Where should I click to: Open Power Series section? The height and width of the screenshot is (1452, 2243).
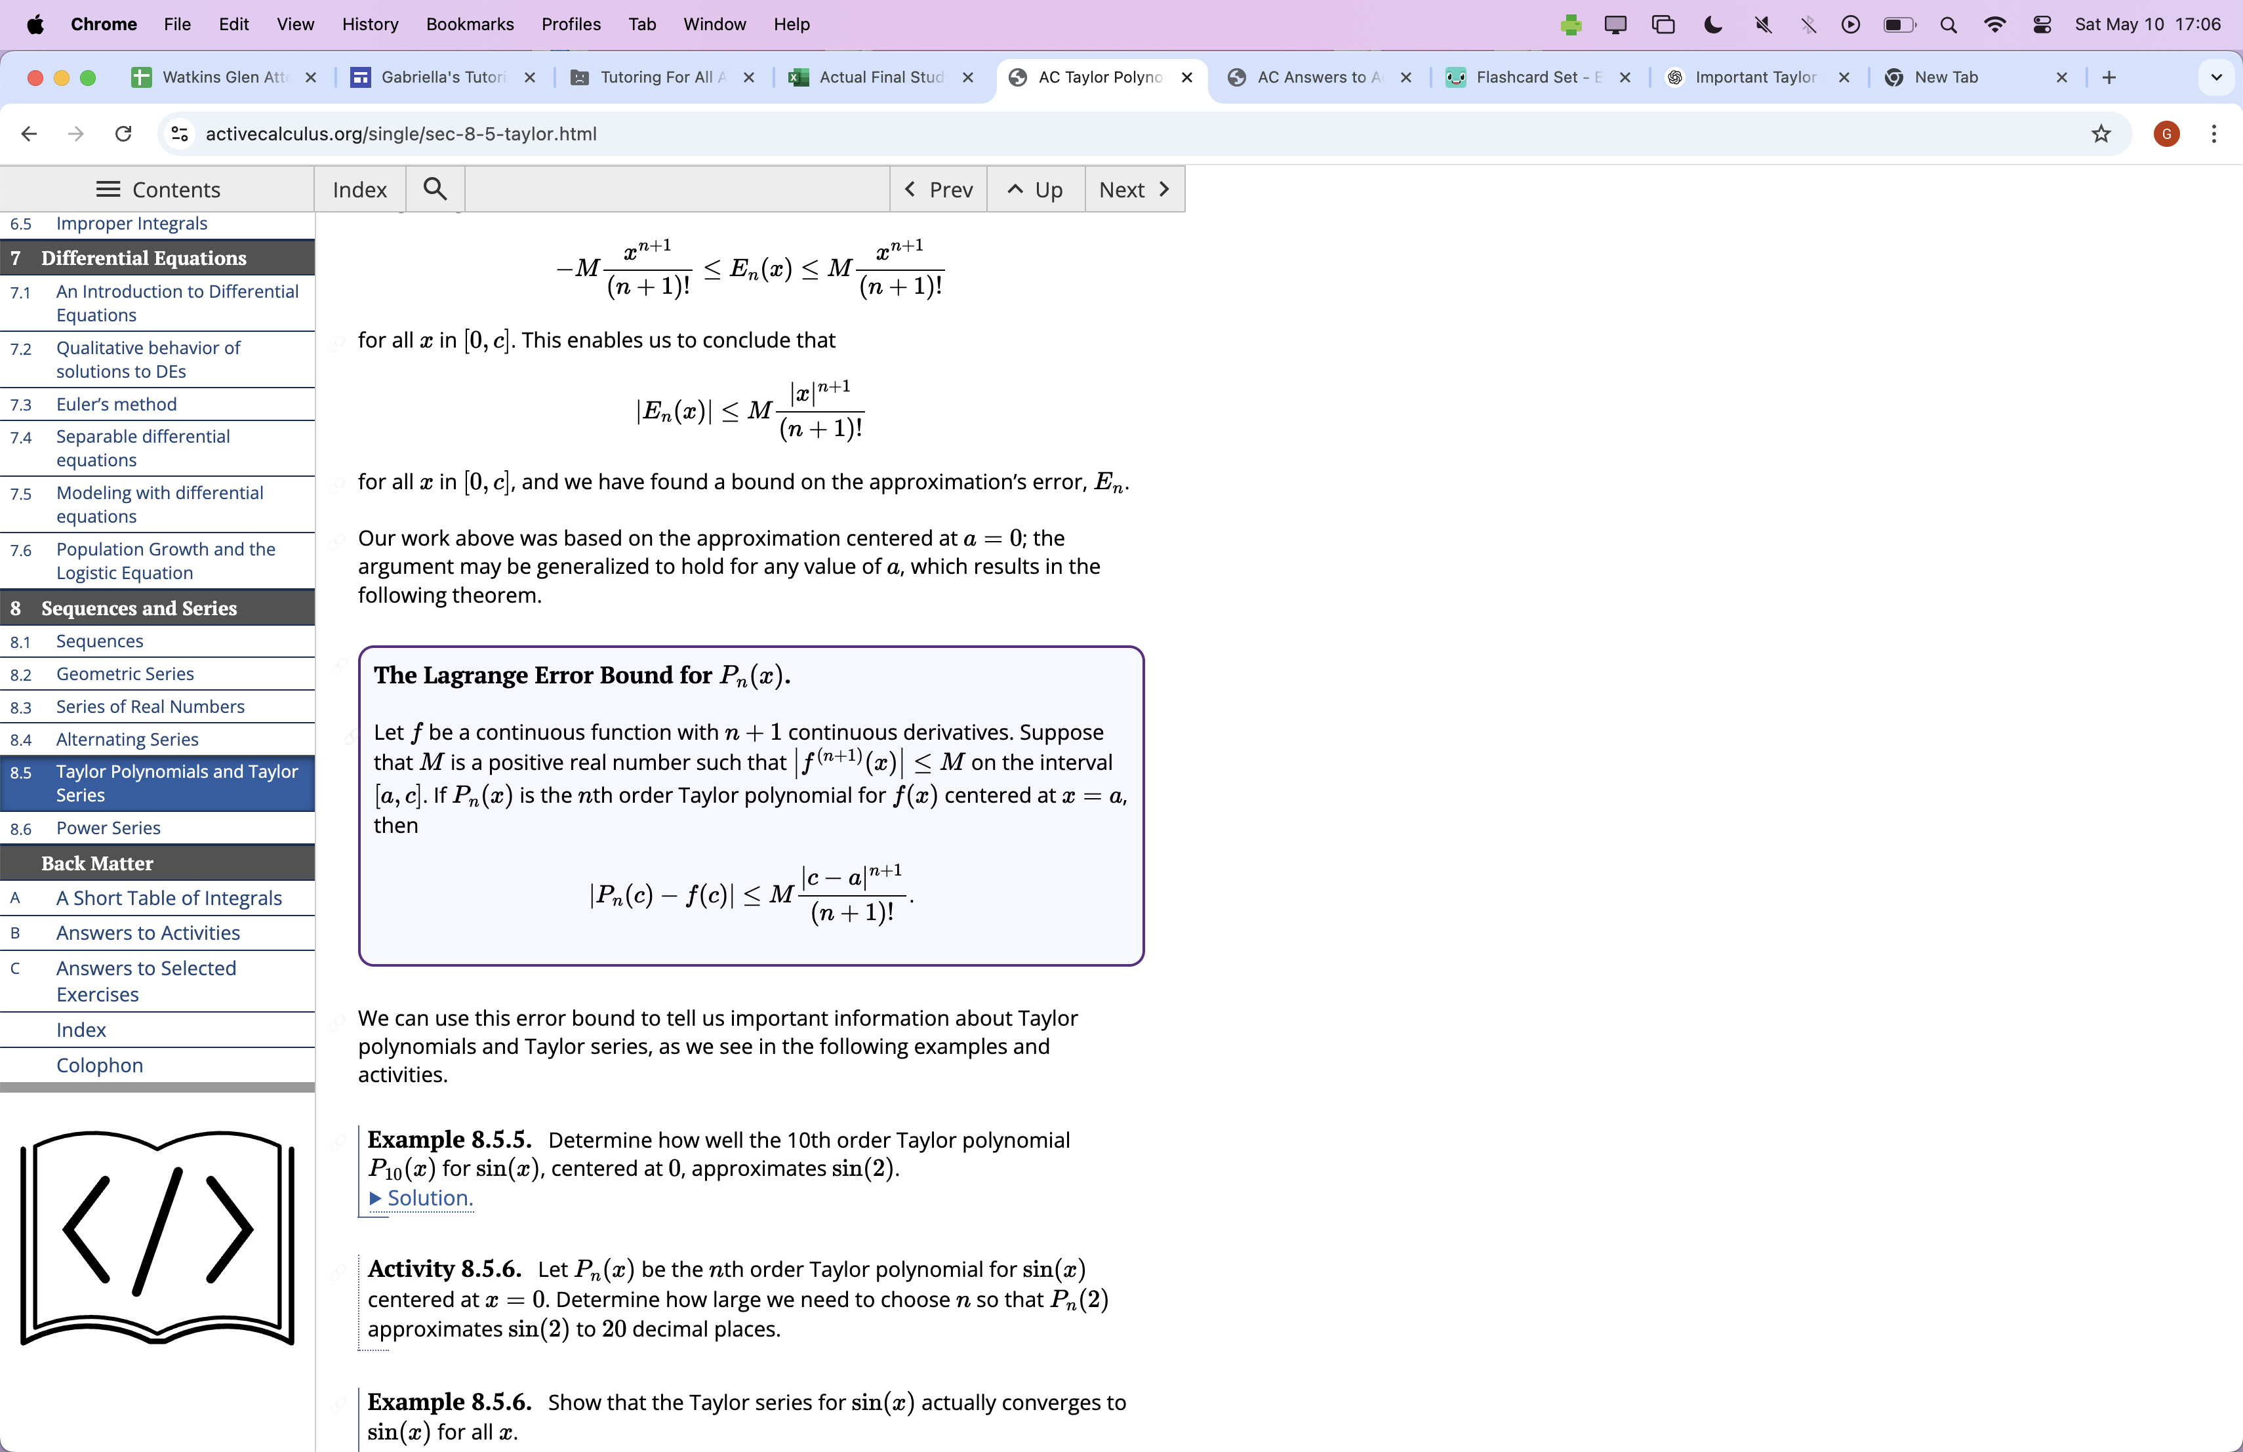tap(108, 828)
